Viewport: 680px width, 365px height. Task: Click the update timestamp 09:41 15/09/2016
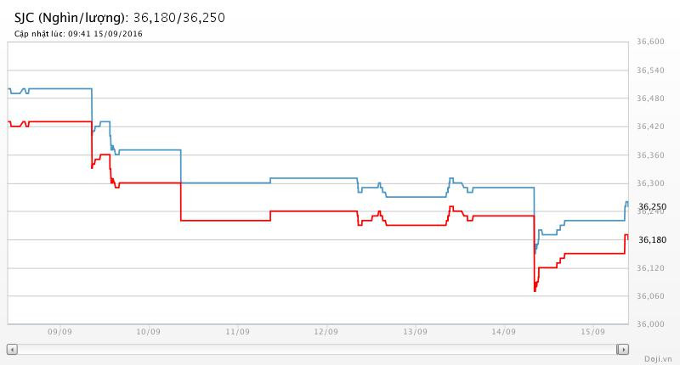[x=77, y=34]
